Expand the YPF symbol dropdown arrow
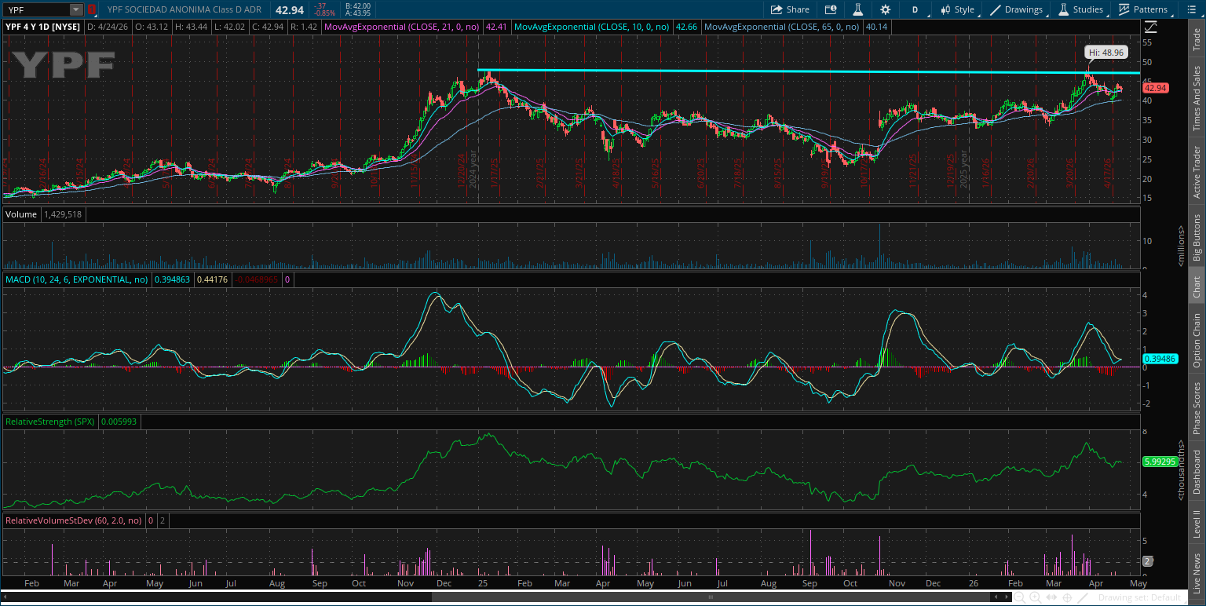The height and width of the screenshot is (606, 1206). [75, 9]
